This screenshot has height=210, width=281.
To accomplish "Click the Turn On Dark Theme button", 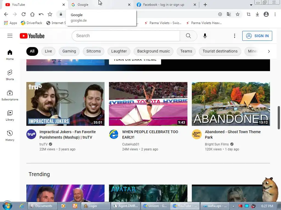I will click(x=135, y=61).
